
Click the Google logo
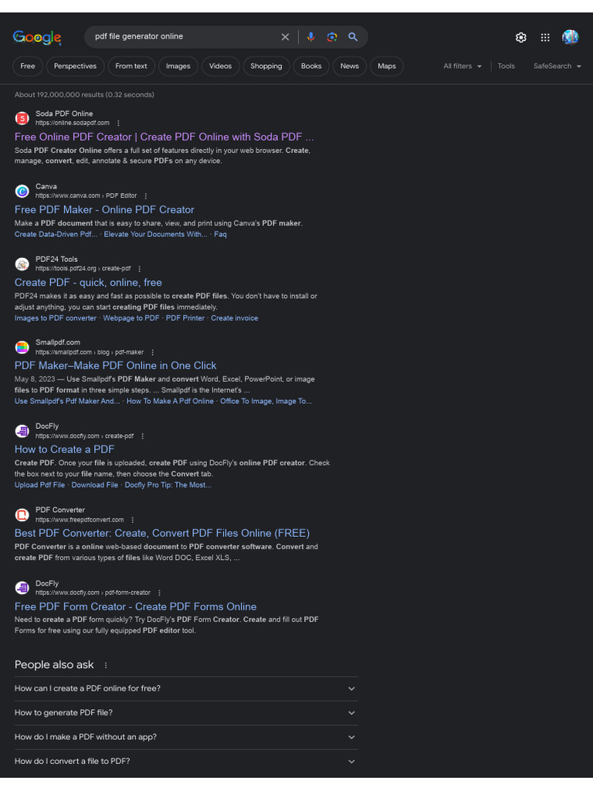tap(36, 37)
